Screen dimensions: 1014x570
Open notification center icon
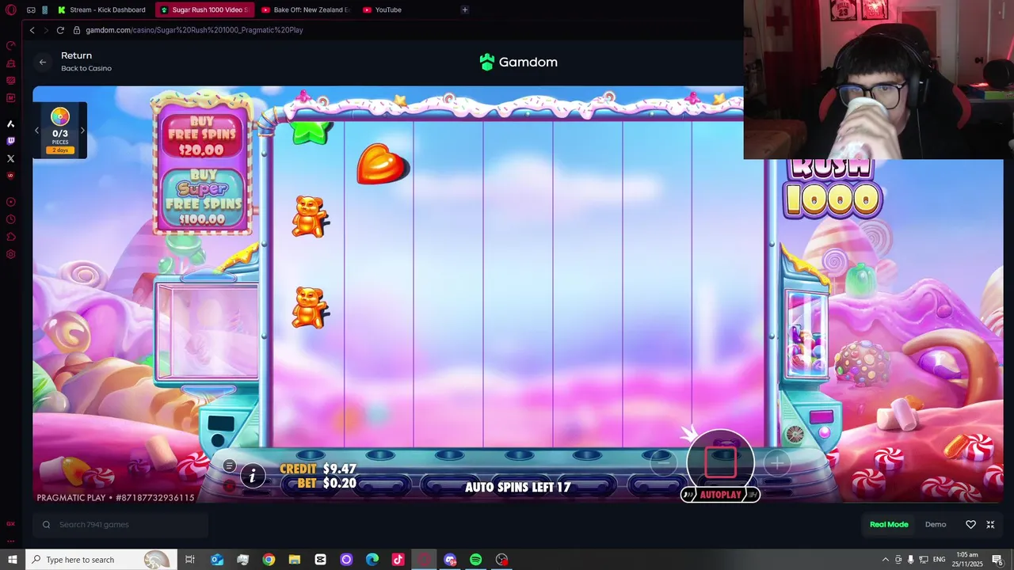[x=997, y=560]
